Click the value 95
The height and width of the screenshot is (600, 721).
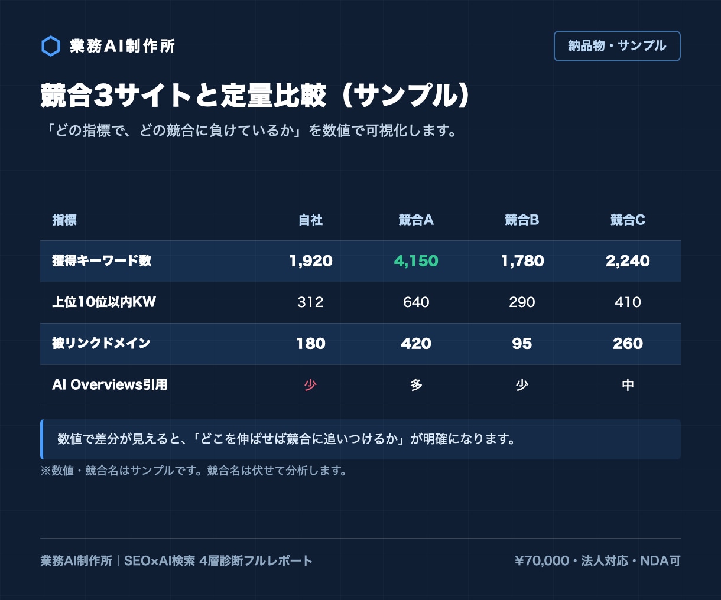(522, 344)
